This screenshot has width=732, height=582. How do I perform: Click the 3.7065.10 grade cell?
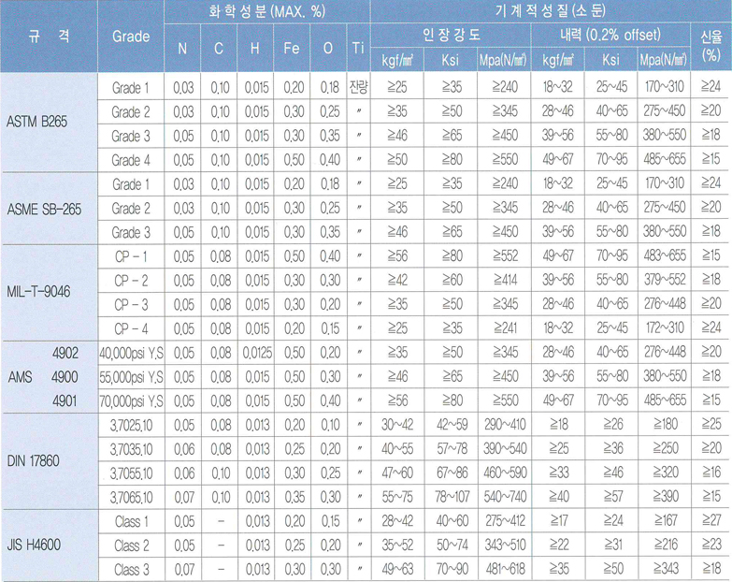131,498
